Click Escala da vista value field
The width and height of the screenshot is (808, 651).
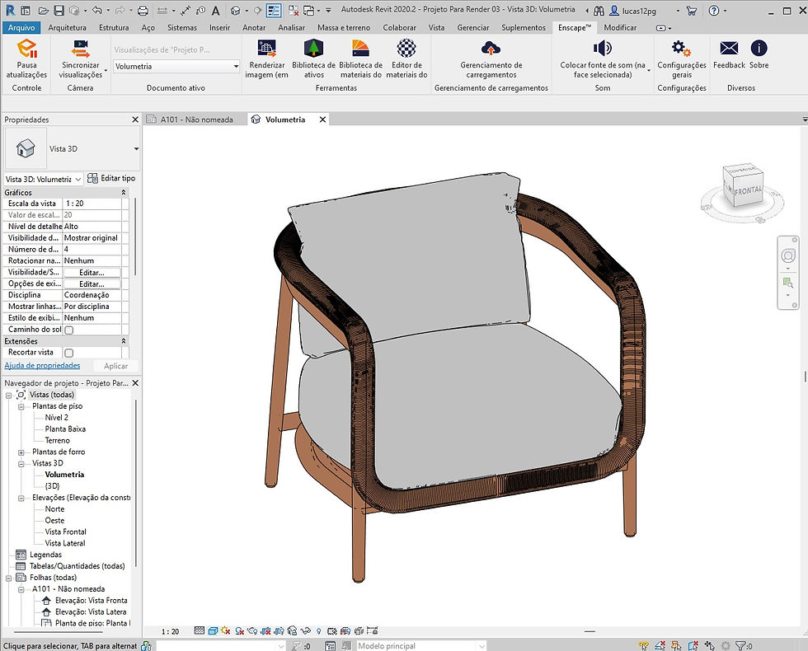92,204
